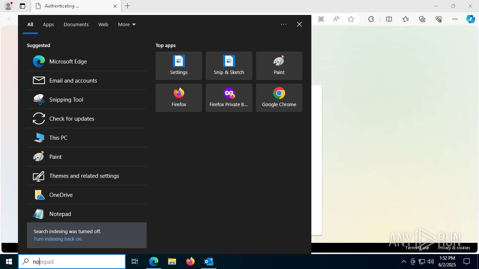
Task: Open Copilot icon in Edge
Action: [470, 19]
